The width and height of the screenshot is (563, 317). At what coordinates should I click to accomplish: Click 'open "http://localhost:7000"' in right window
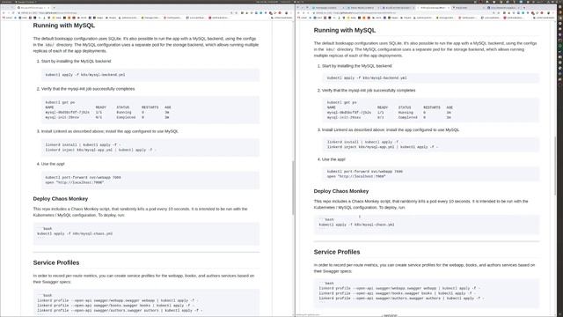pyautogui.click(x=356, y=176)
